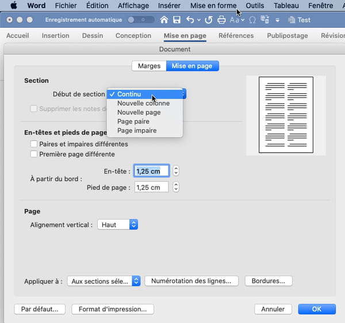
Task: Click the En-tête distance field
Action: 151,171
